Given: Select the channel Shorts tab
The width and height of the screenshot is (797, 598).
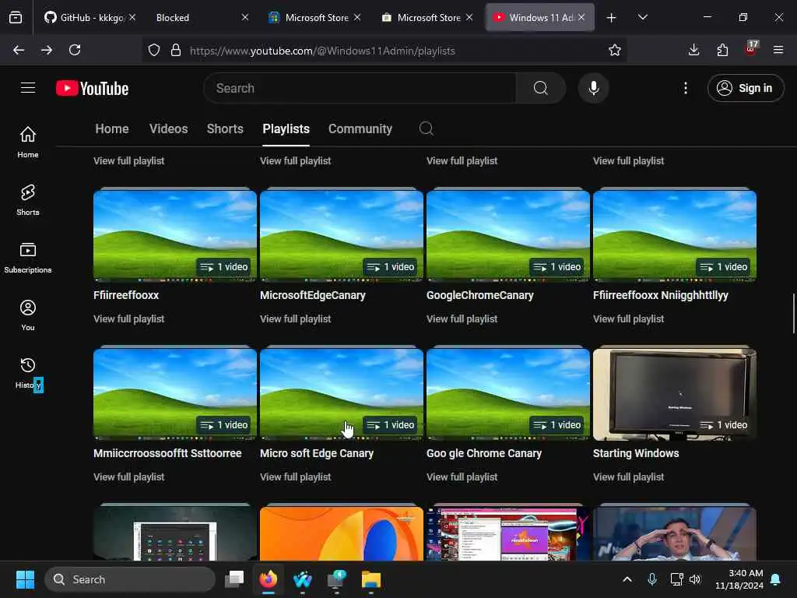Looking at the screenshot, I should click(x=225, y=128).
